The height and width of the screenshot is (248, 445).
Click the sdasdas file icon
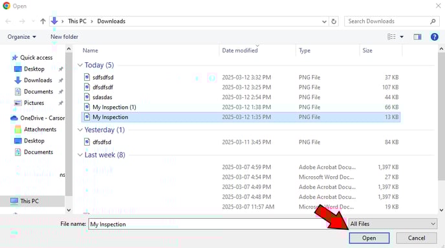tap(87, 97)
